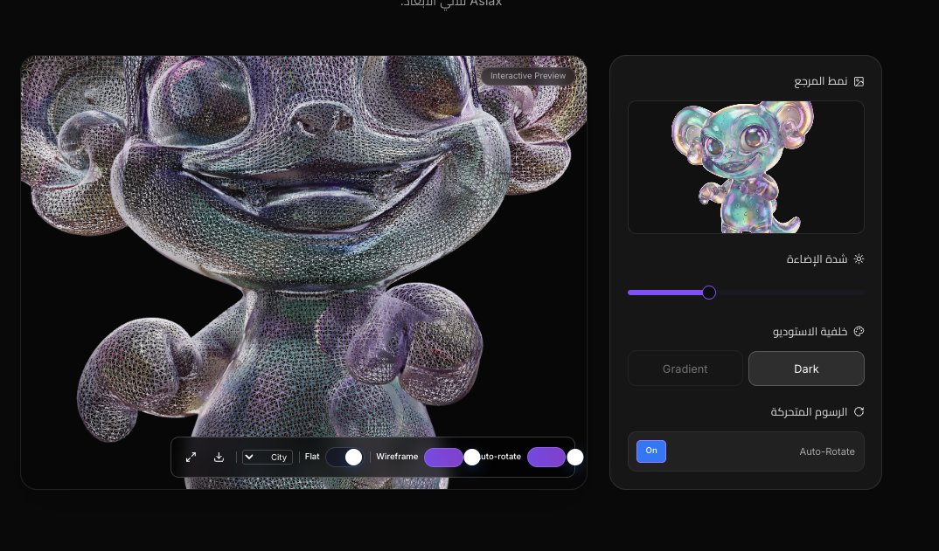Toggle the Flat shading switch
The width and height of the screenshot is (939, 551).
[x=344, y=457]
